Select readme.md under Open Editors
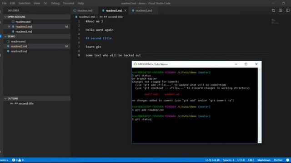This screenshot has width=291, height=163. point(37,22)
